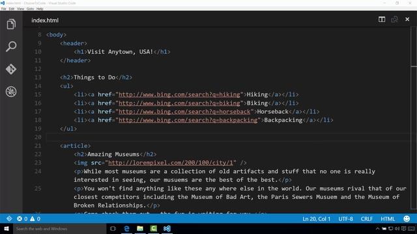Select the index.html editor title

[x=45, y=20]
